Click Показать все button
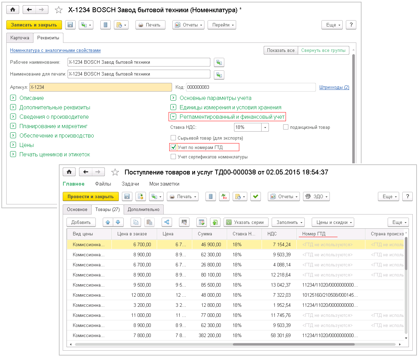Screen dimensions: 419x359 [281, 50]
